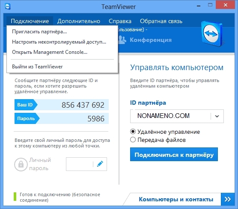Open Компьютеры и контакты panel
The width and height of the screenshot is (238, 209).
pyautogui.click(x=176, y=199)
